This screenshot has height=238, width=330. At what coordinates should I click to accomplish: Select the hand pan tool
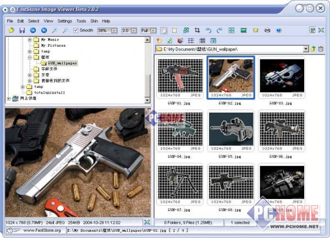[x=164, y=30]
